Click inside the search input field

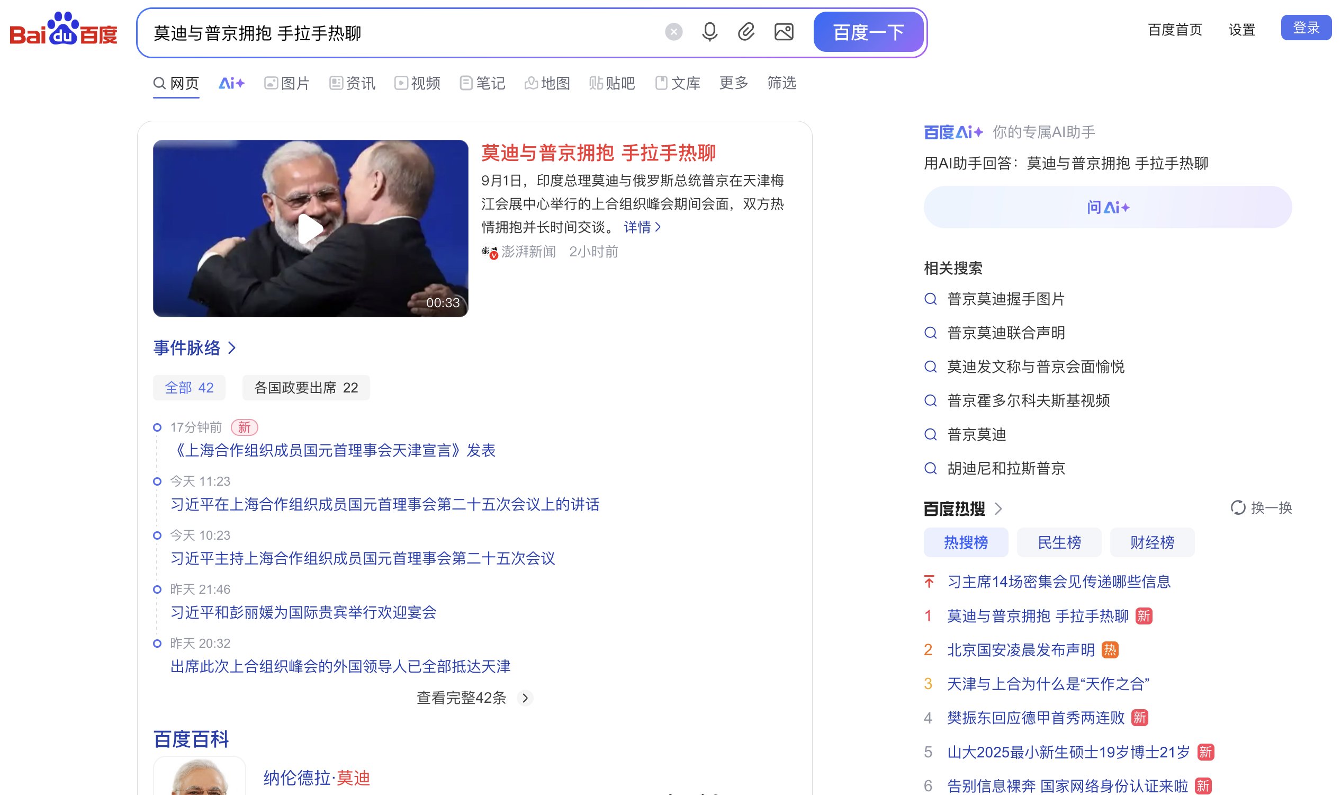[401, 33]
